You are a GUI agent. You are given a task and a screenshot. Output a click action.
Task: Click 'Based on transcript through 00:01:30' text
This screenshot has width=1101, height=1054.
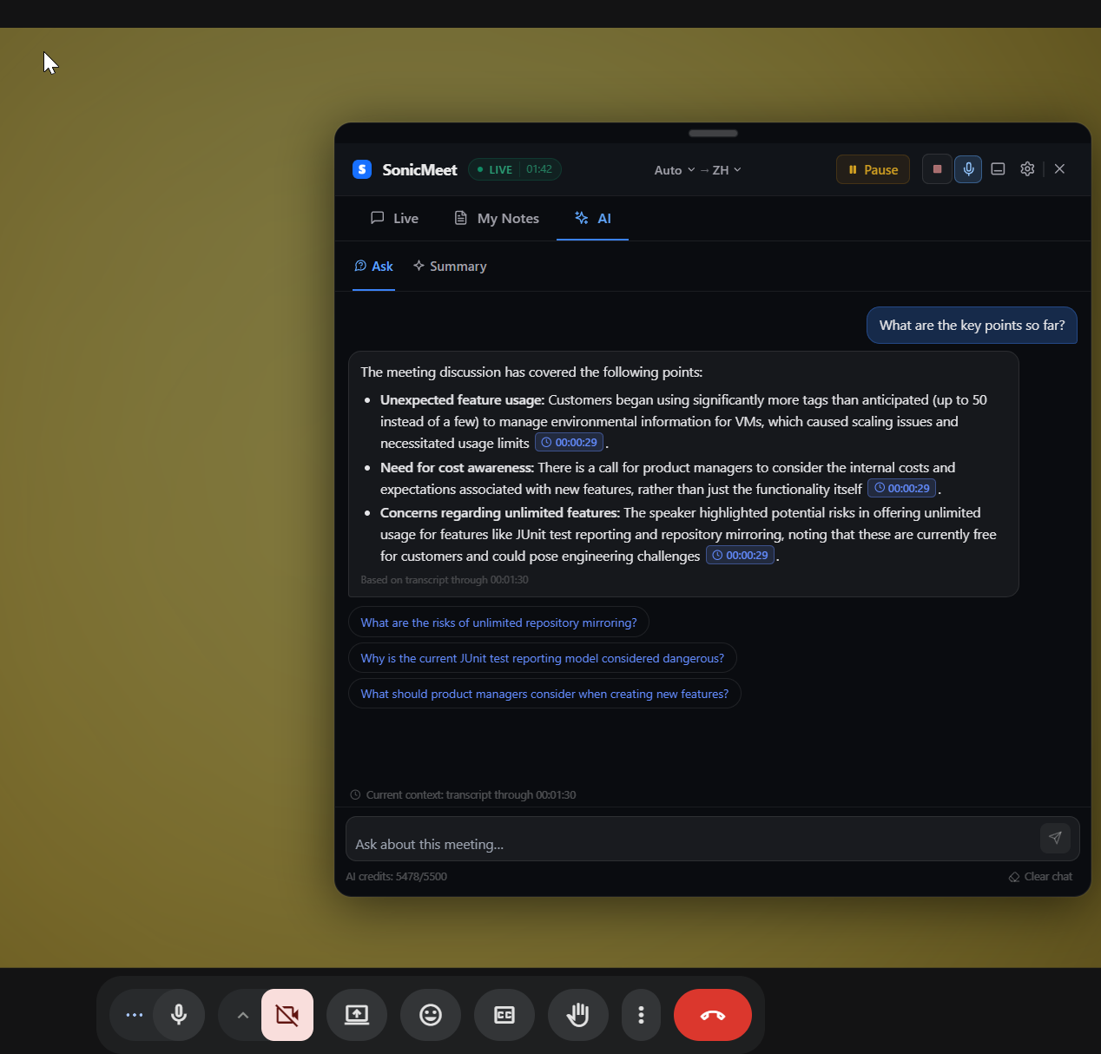(x=445, y=580)
